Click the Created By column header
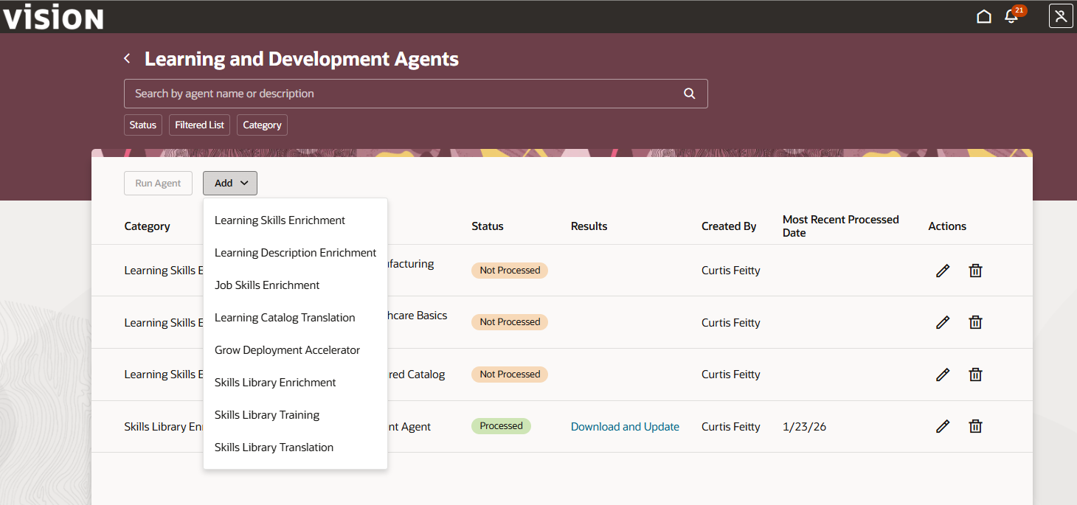1077x505 pixels. click(x=729, y=226)
